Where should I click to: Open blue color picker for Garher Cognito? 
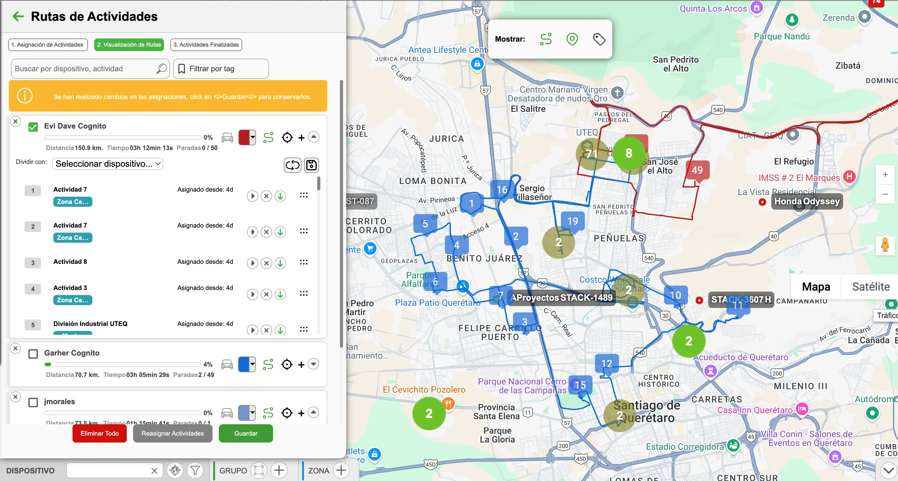[247, 364]
